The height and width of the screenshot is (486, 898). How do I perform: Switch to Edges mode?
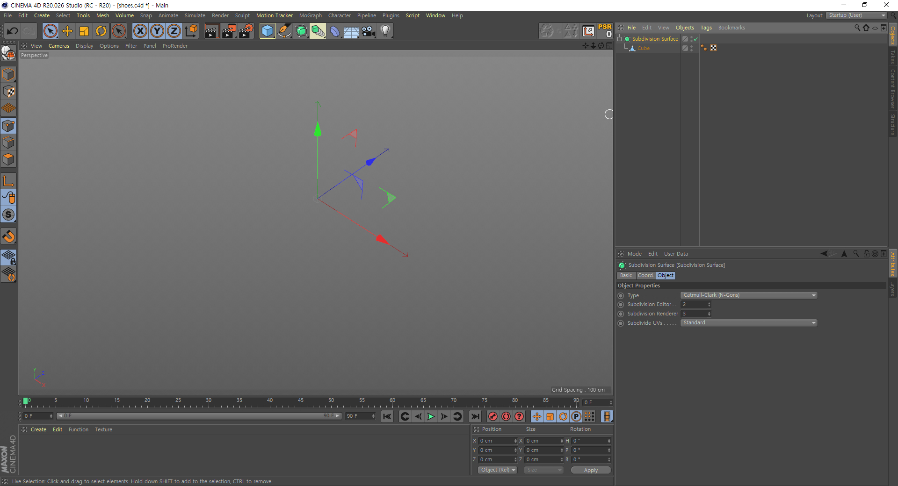coord(8,143)
